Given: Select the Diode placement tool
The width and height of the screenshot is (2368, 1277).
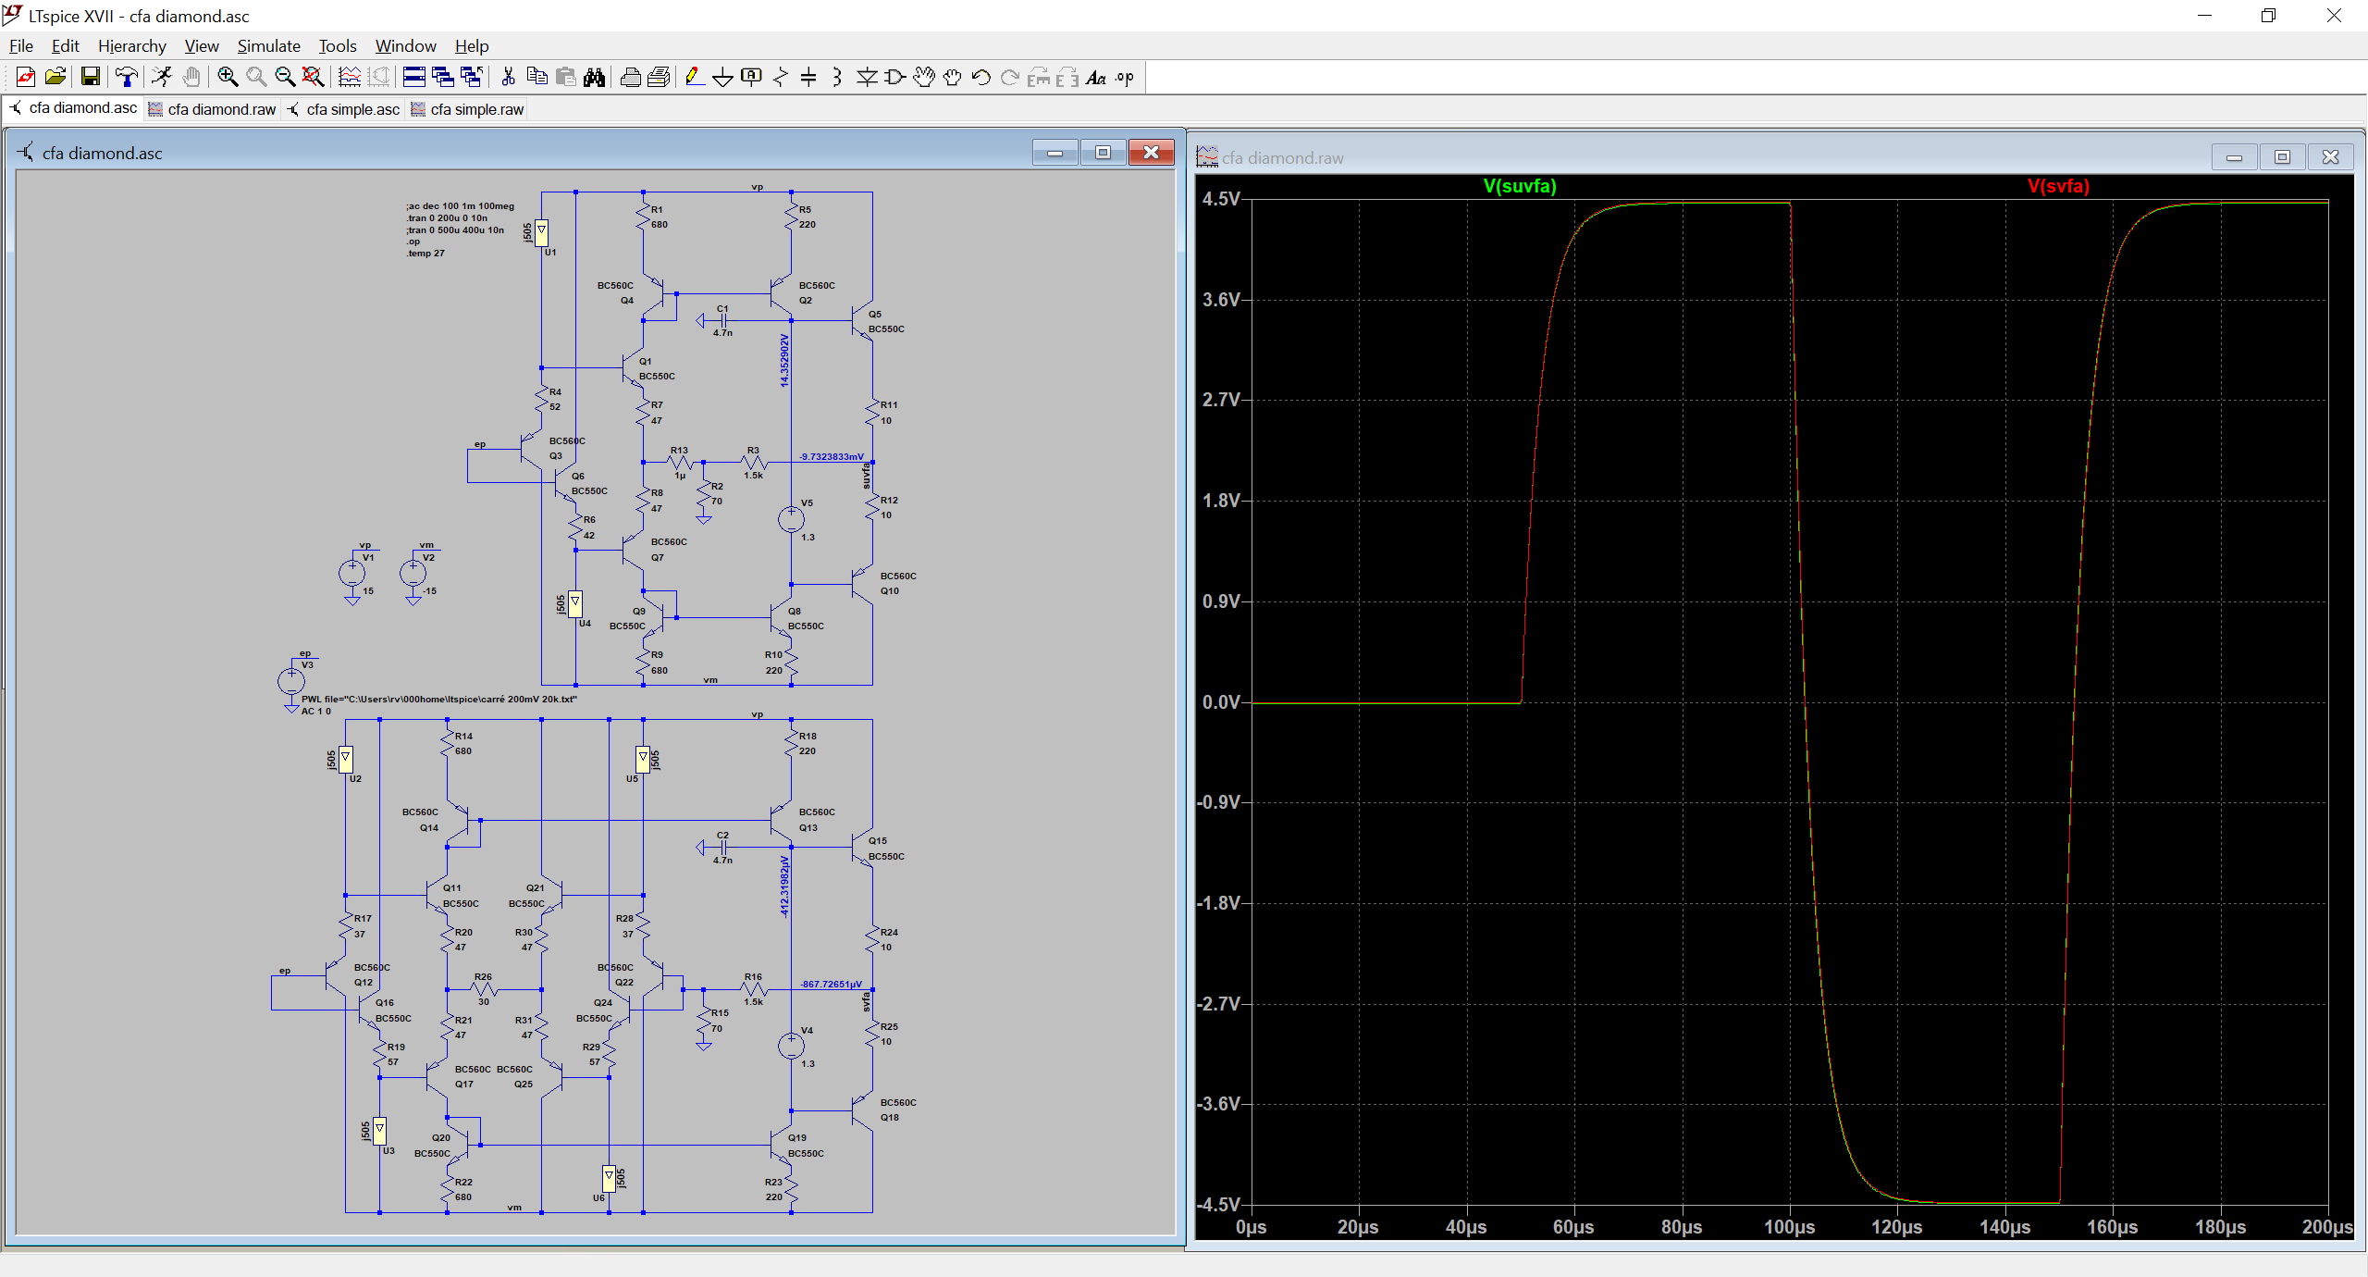Looking at the screenshot, I should (x=867, y=78).
